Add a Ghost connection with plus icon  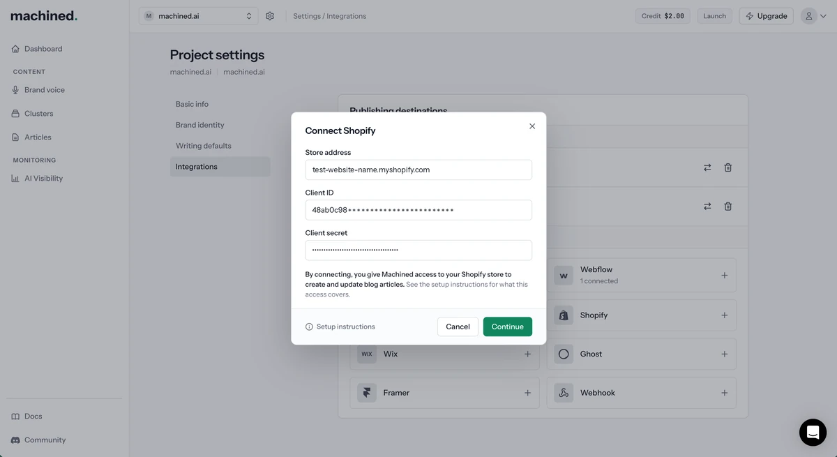coord(724,354)
